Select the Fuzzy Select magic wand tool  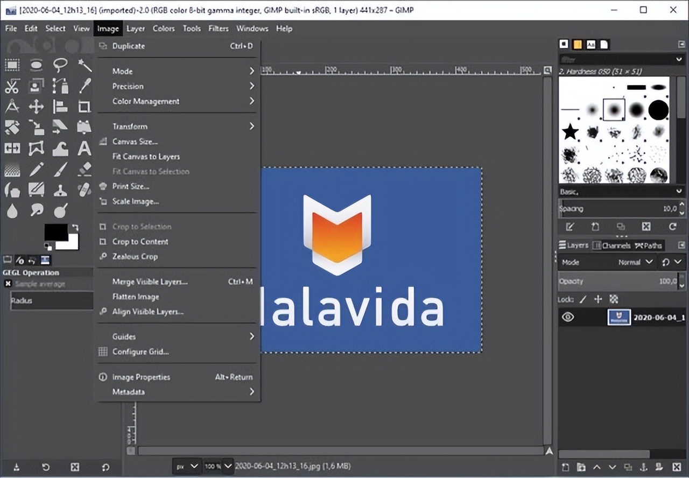[x=85, y=66]
